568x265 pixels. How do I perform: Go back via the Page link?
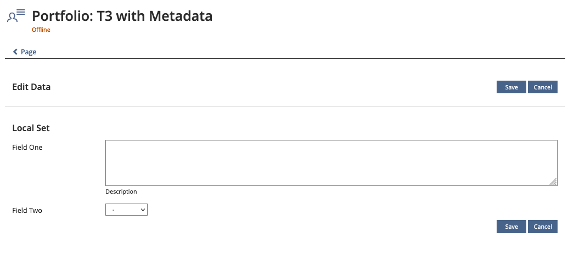pos(28,52)
